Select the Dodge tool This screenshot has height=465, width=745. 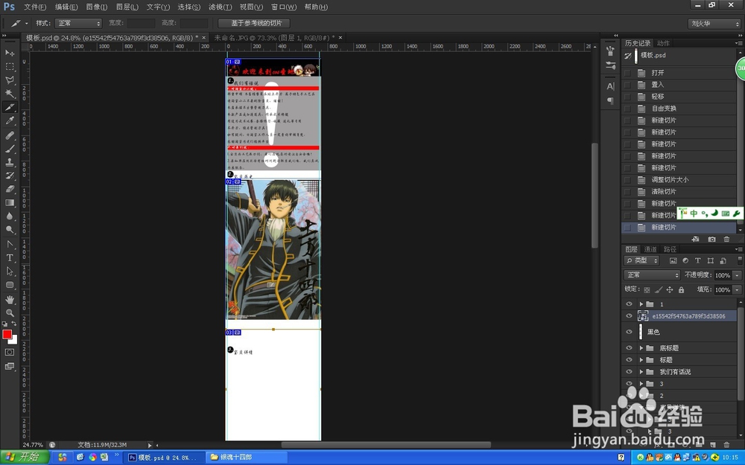coord(10,230)
